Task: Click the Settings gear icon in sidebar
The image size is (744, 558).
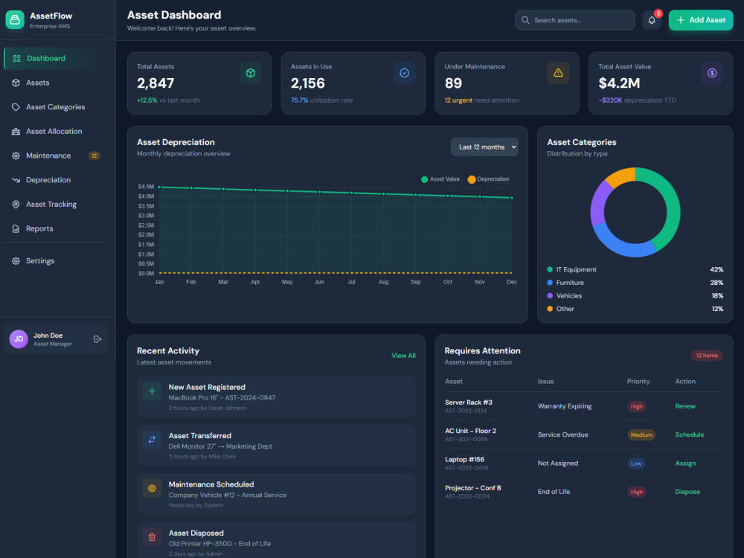Action: tap(16, 261)
